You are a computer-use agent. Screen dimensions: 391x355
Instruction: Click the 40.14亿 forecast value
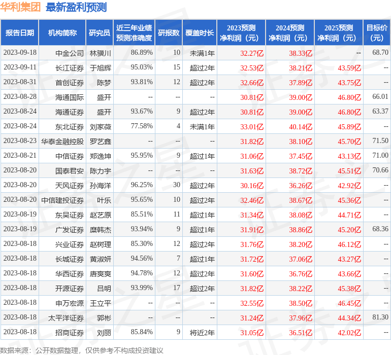pos(301,127)
